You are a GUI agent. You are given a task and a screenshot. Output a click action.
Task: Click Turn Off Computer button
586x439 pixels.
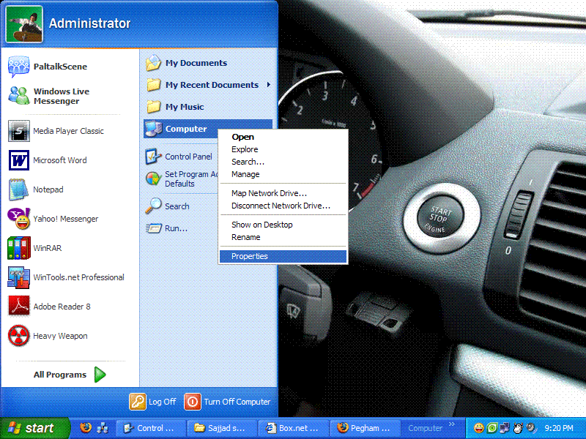coord(228,402)
